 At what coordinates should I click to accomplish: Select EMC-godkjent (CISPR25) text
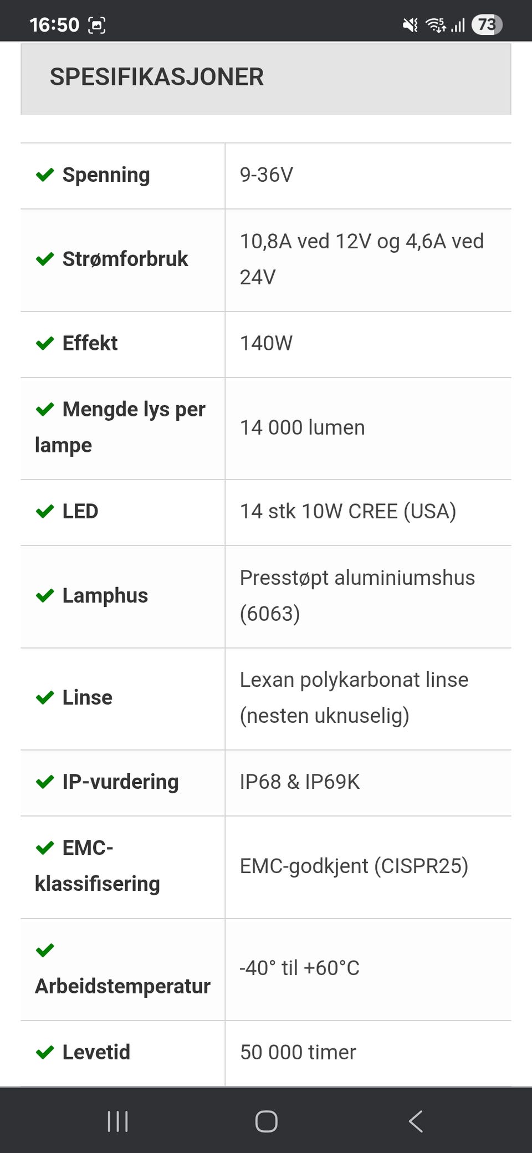354,866
